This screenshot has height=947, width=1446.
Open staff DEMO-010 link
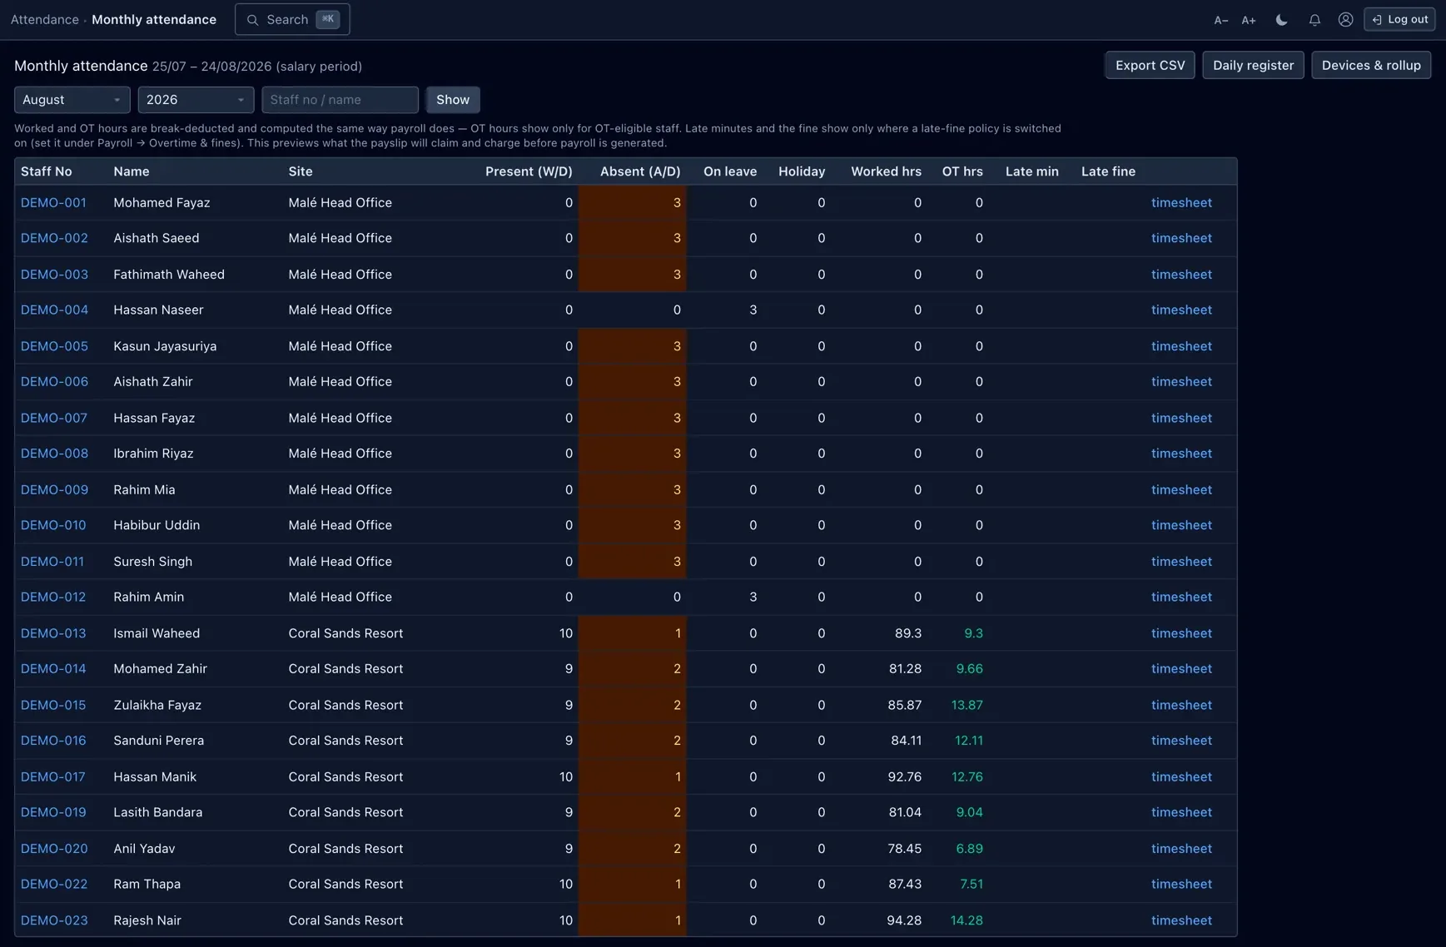[x=53, y=525]
